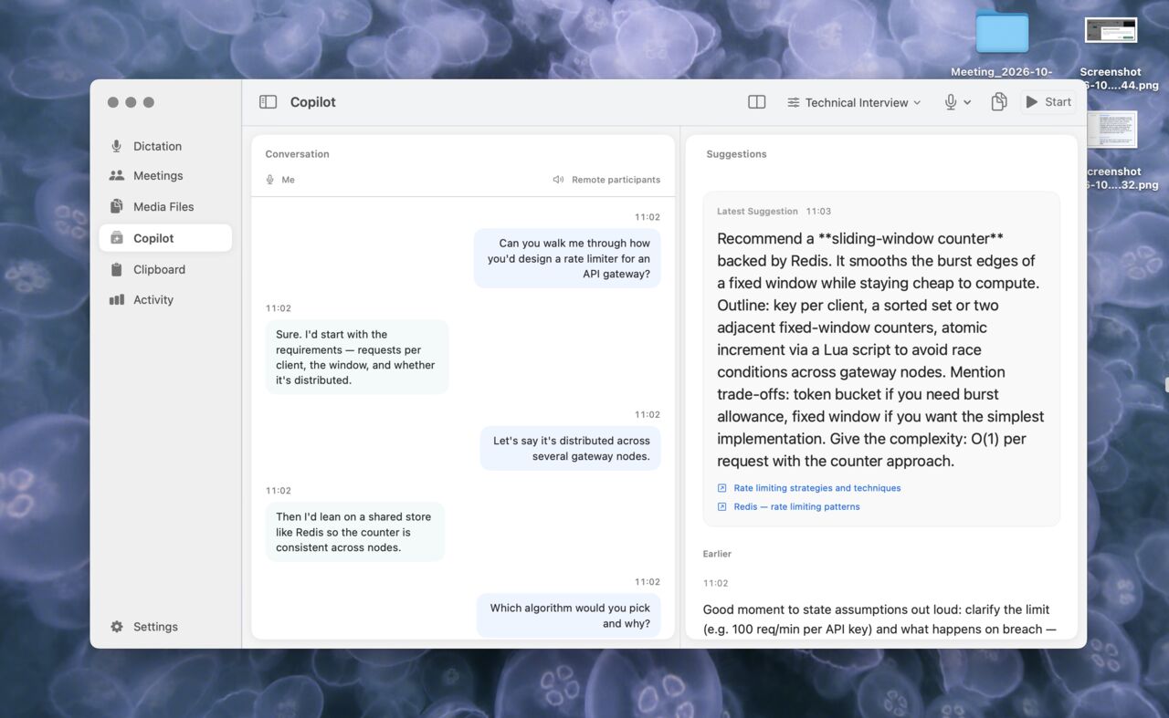Open the Meeting_2026-10 desktop folder

tap(1002, 43)
